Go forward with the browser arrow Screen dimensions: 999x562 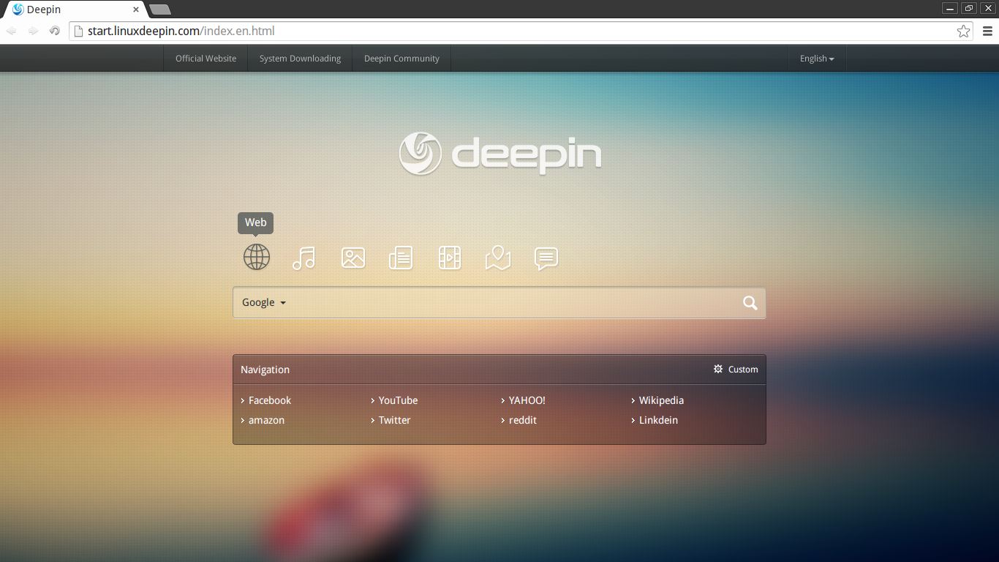pyautogui.click(x=33, y=31)
